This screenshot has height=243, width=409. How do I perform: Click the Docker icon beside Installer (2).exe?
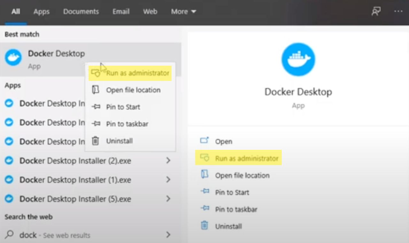(9, 161)
